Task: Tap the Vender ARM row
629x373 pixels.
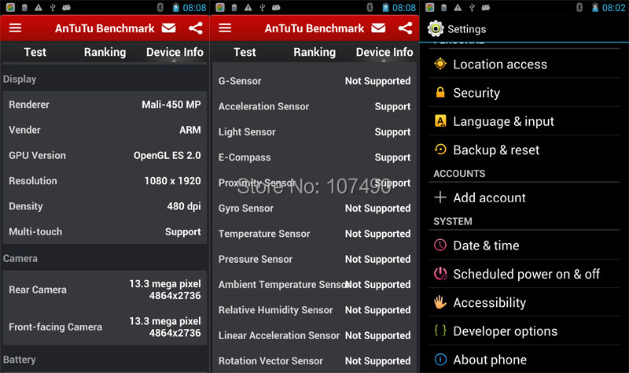Action: point(105,130)
